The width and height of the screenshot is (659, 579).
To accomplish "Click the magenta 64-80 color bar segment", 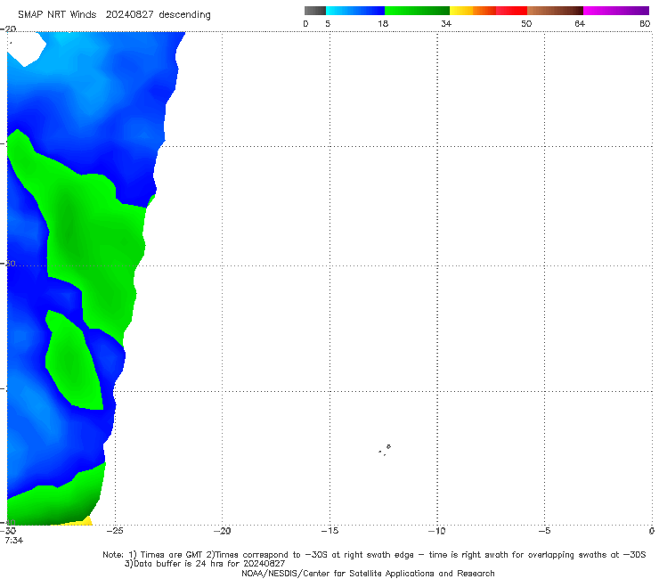I will pos(616,11).
